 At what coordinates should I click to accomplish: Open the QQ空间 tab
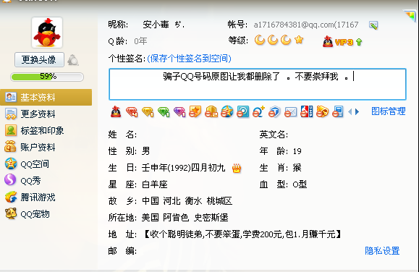[27, 163]
